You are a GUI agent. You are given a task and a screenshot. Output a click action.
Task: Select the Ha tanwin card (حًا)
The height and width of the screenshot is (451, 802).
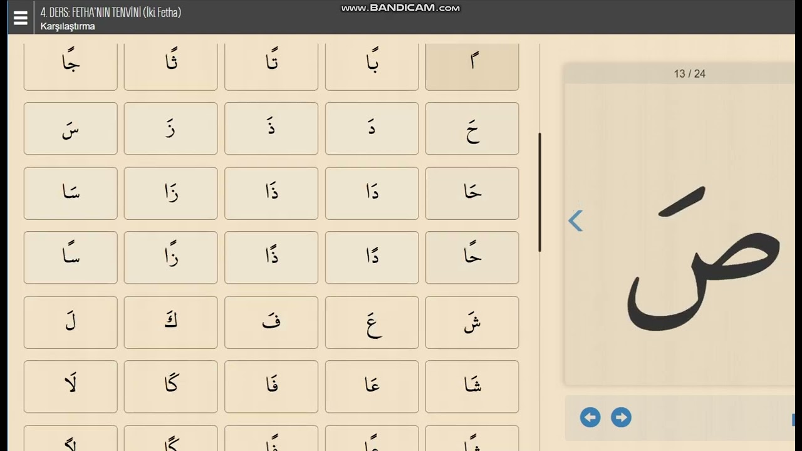472,257
